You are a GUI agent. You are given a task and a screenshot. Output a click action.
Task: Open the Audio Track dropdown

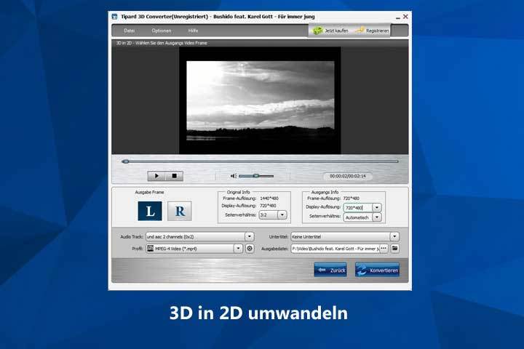[x=249, y=236]
